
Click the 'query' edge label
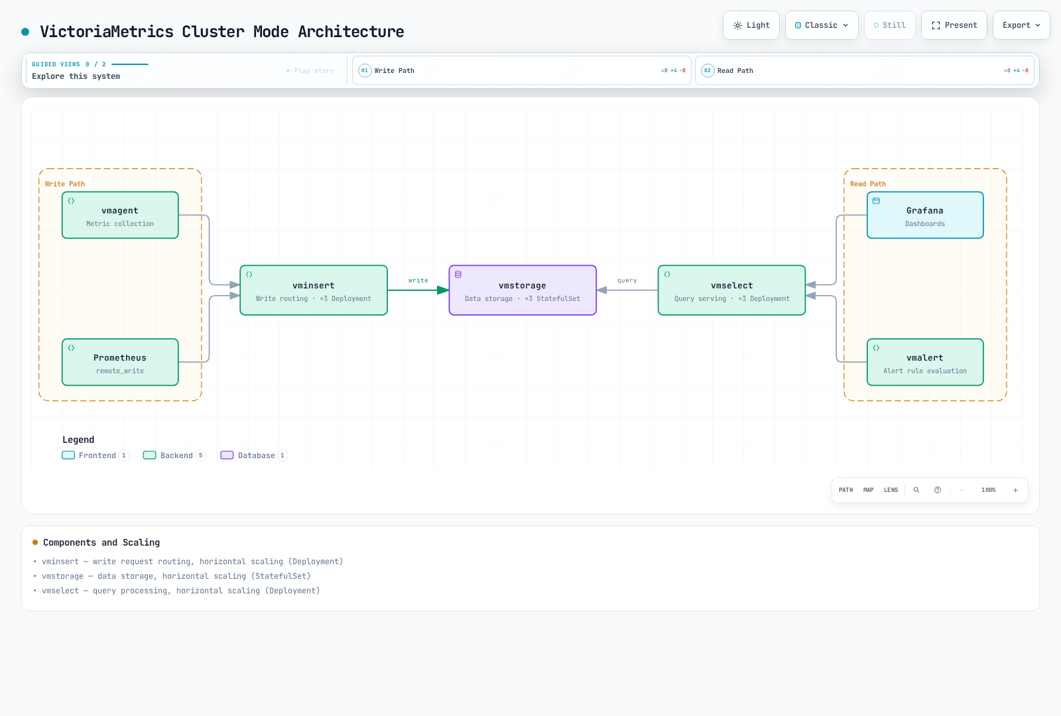(x=627, y=280)
